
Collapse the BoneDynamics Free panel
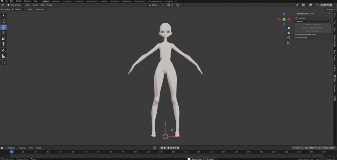pyautogui.click(x=296, y=14)
